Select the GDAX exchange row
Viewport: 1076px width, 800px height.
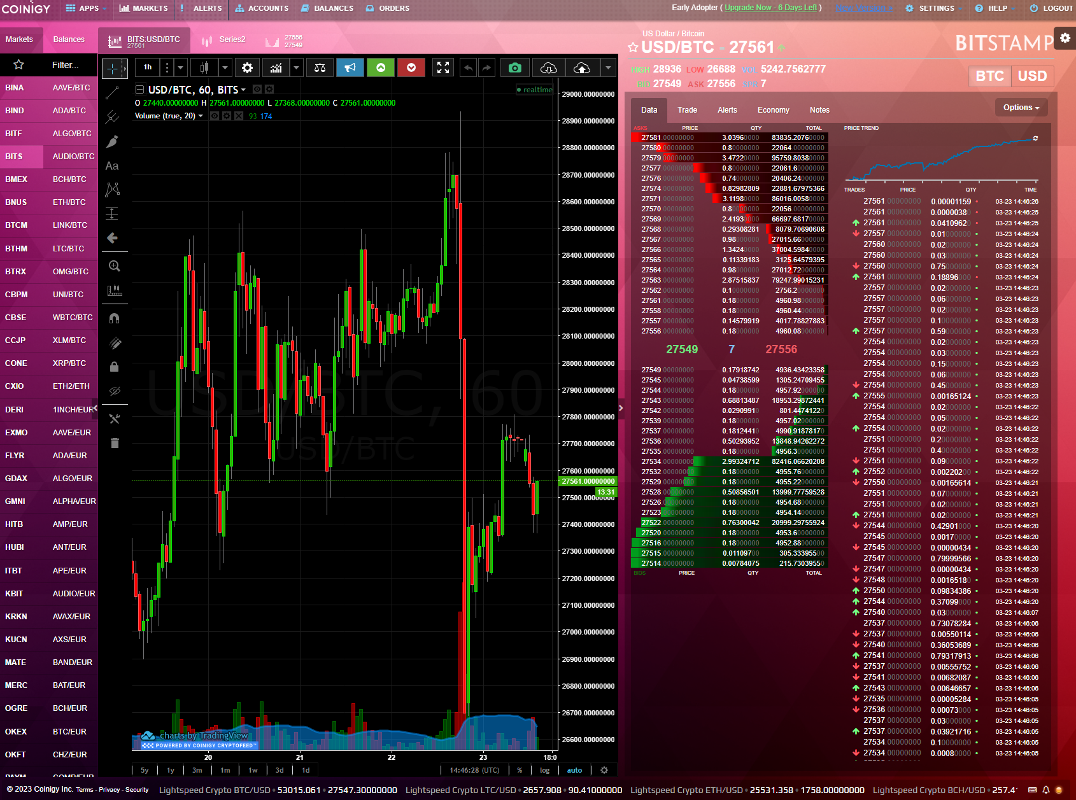[48, 479]
